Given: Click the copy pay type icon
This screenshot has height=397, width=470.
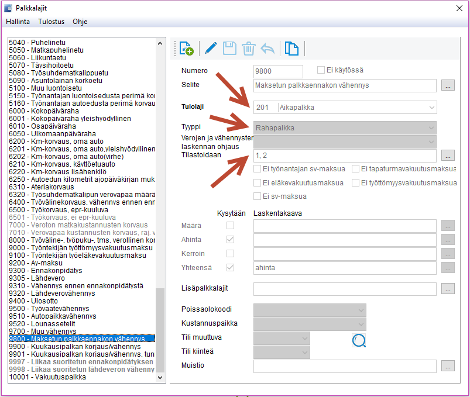Looking at the screenshot, I should click(x=291, y=49).
